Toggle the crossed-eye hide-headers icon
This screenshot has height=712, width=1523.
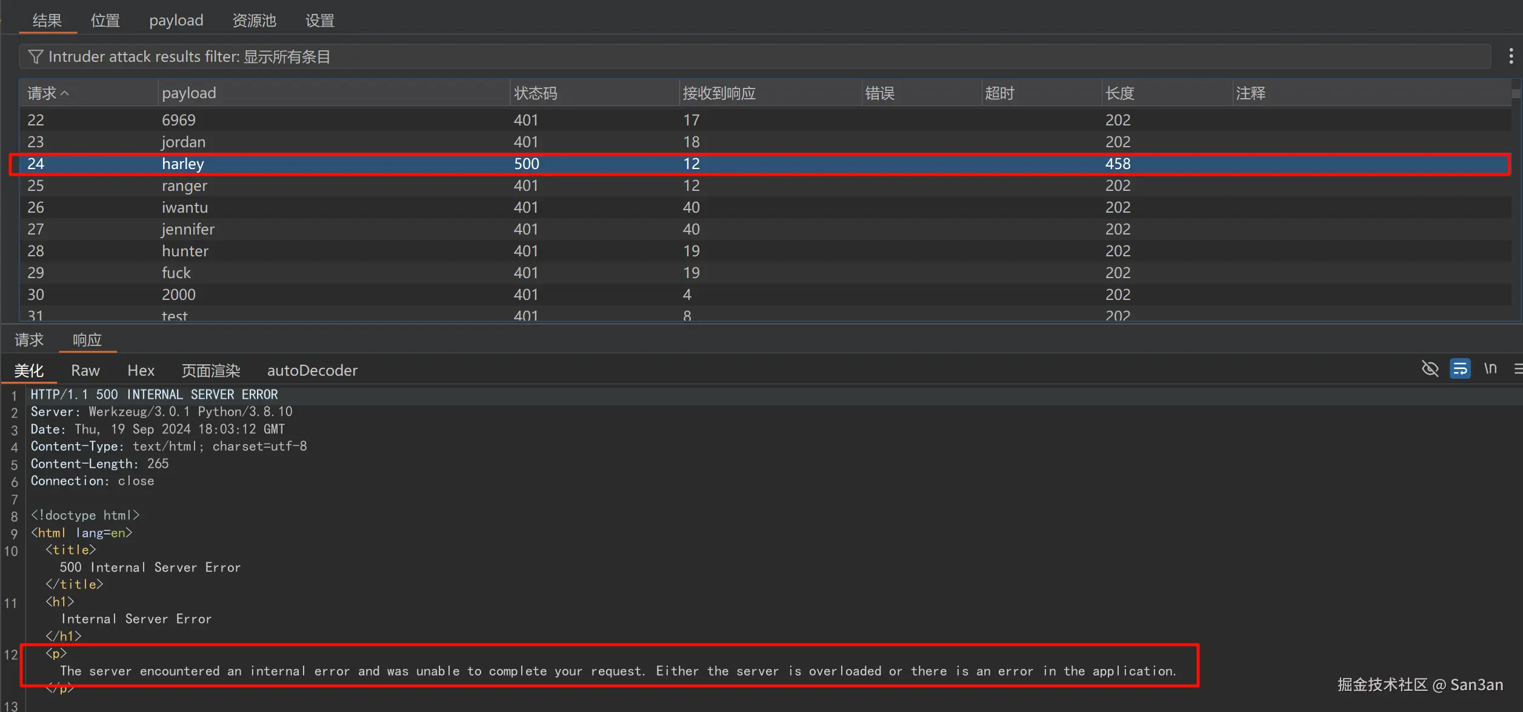click(x=1430, y=368)
